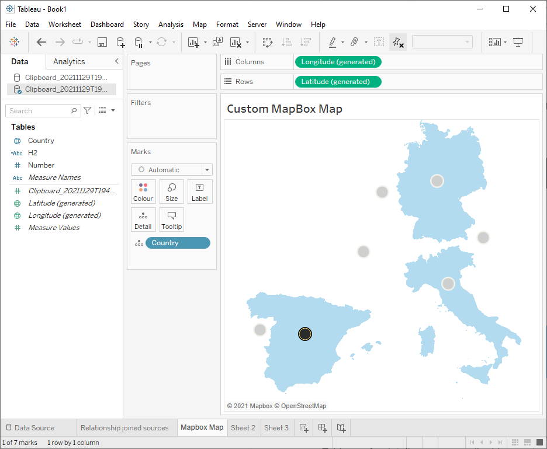The width and height of the screenshot is (547, 449).
Task: Switch to Sheet 2
Action: (243, 427)
